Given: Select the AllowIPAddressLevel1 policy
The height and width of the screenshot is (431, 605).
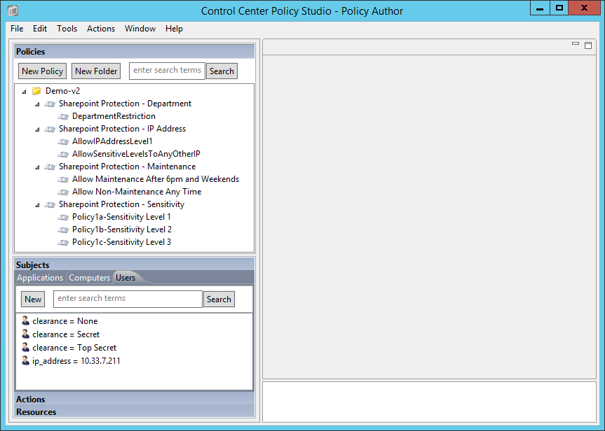Looking at the screenshot, I should click(x=112, y=141).
